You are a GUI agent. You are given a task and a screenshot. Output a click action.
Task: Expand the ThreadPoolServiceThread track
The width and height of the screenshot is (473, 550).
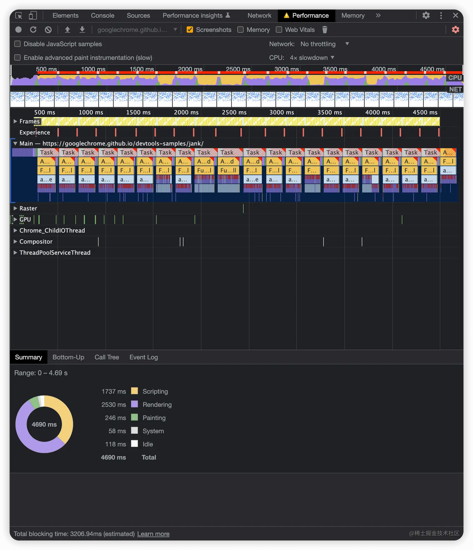15,253
